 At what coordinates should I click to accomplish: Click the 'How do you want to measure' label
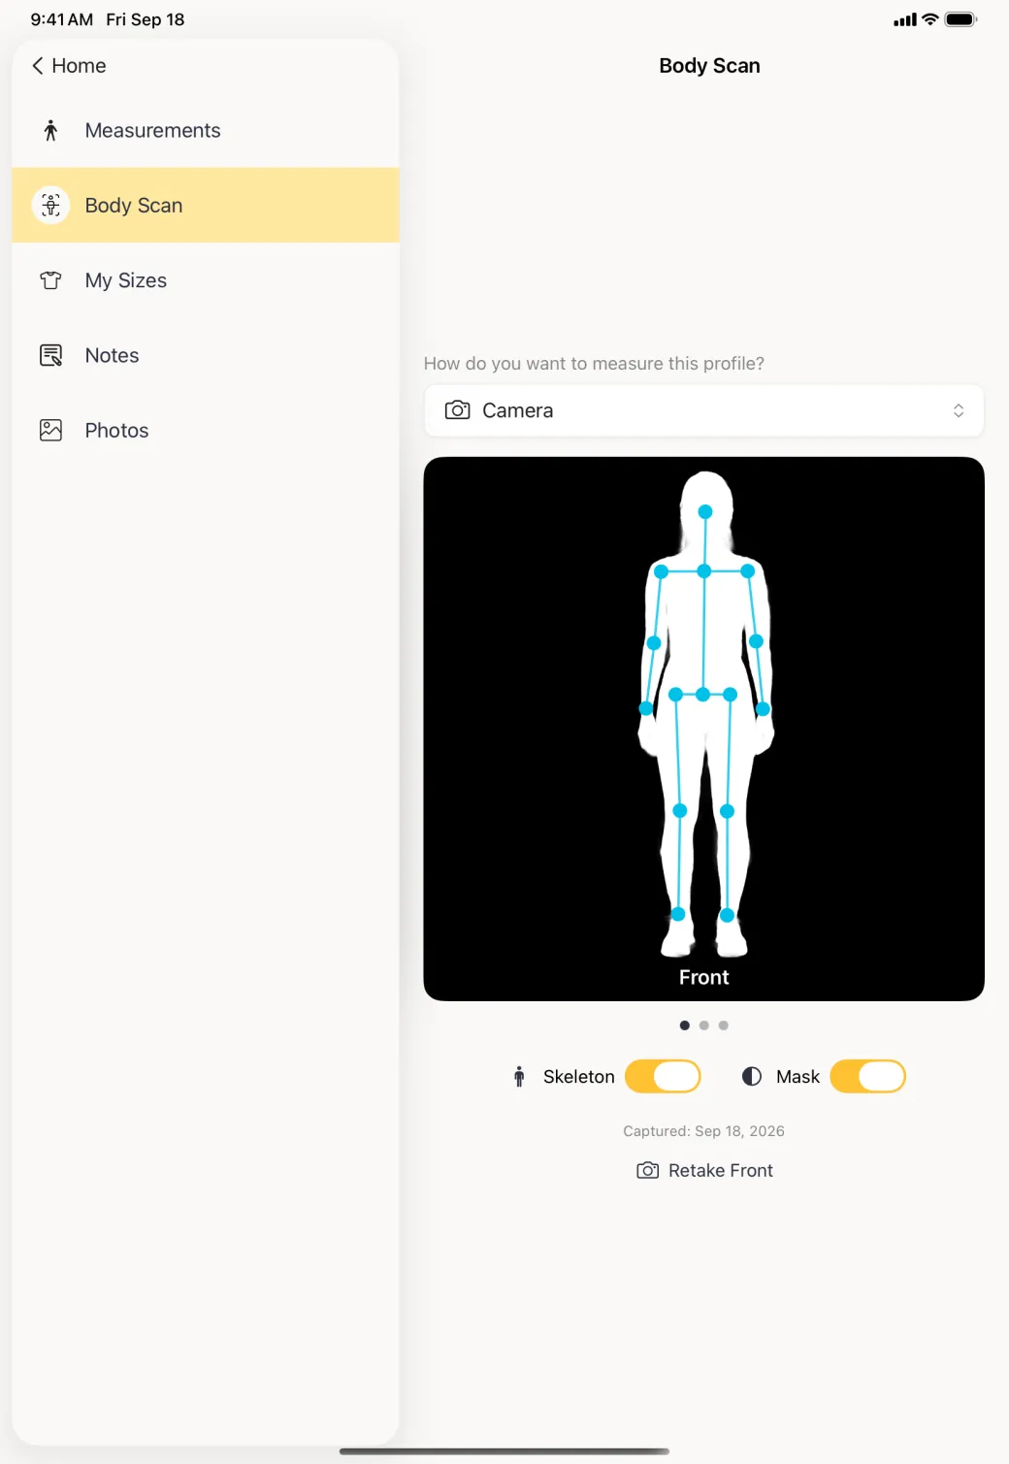point(594,364)
